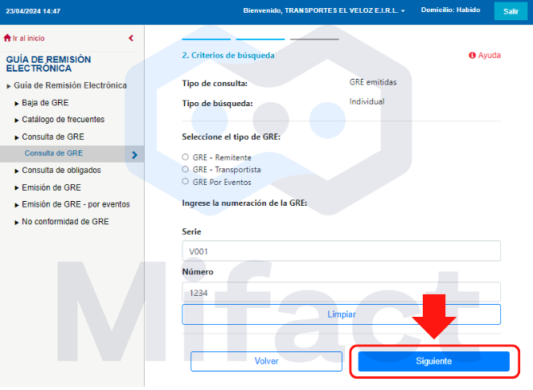Click the 2. Criterios de búsqueda heading
The image size is (533, 390).
[228, 55]
